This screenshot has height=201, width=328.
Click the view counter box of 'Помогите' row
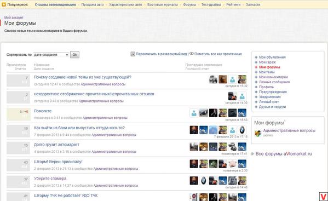[19, 114]
